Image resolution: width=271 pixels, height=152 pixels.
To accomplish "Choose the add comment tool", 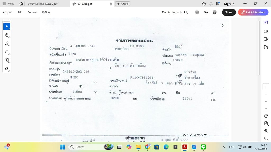I will click(7, 35).
